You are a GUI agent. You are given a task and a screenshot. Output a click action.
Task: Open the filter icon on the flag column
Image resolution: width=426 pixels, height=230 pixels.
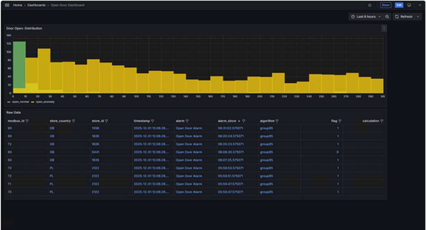[340, 120]
